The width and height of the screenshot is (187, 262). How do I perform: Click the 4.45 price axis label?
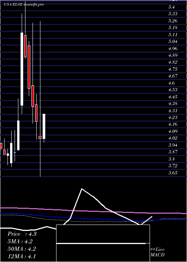pos(173,97)
